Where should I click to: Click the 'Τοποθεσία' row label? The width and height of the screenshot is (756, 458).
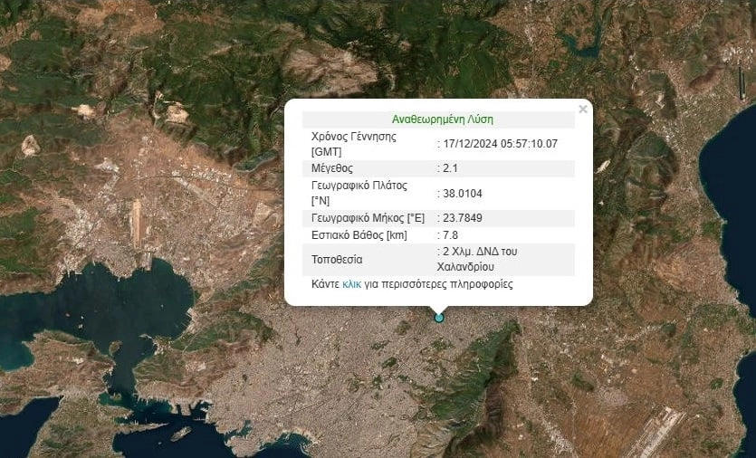point(337,260)
